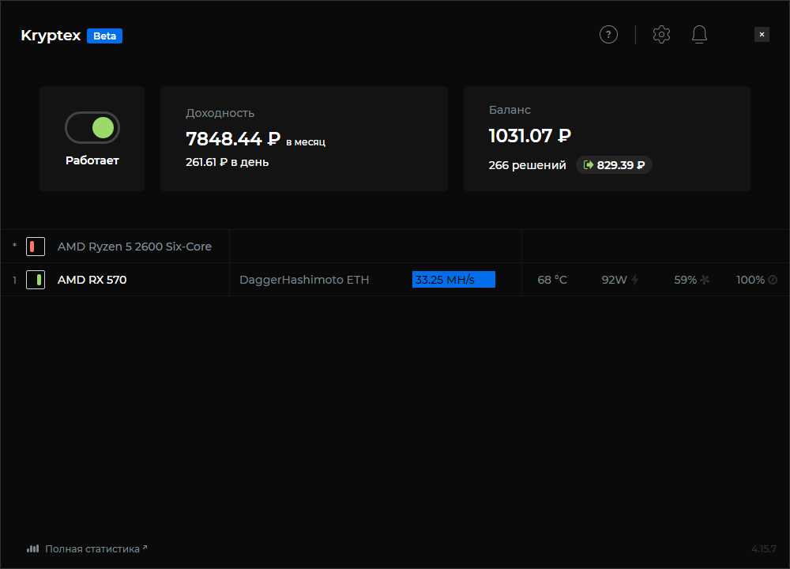The width and height of the screenshot is (790, 569).
Task: Toggle the AMD RX 570 device indicator
Action: click(36, 280)
